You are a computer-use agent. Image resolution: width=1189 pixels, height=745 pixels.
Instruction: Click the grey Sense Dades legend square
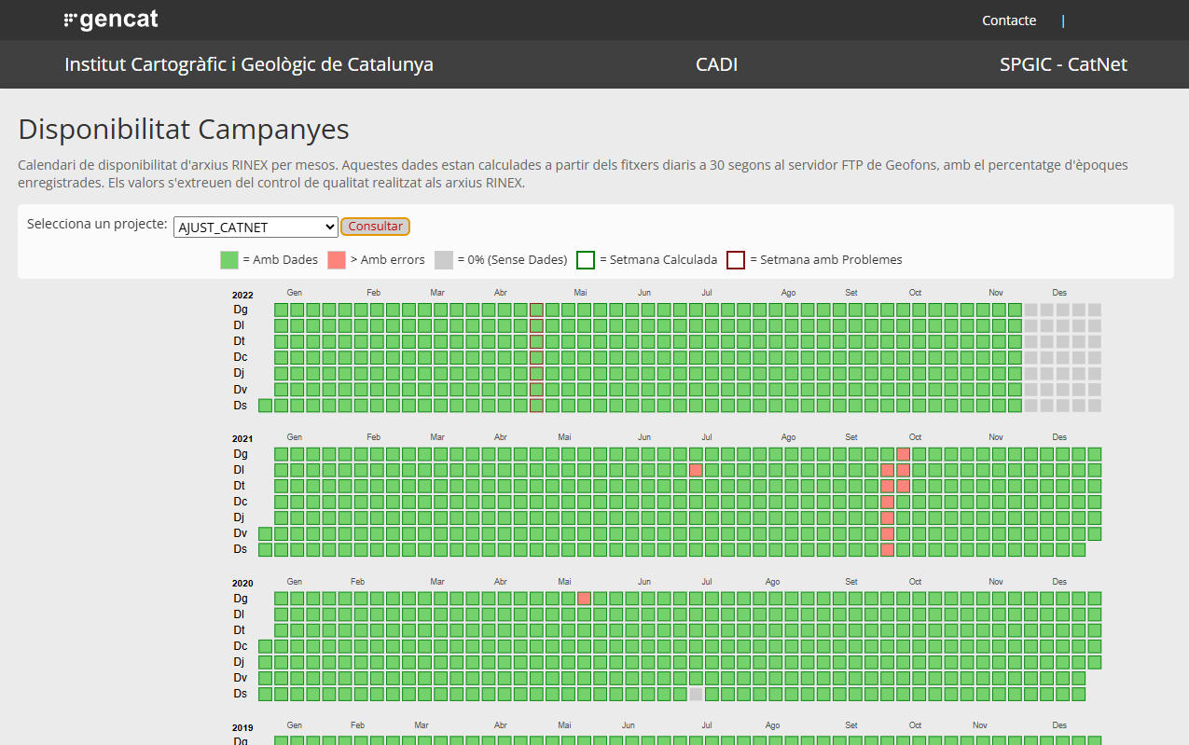tap(444, 260)
